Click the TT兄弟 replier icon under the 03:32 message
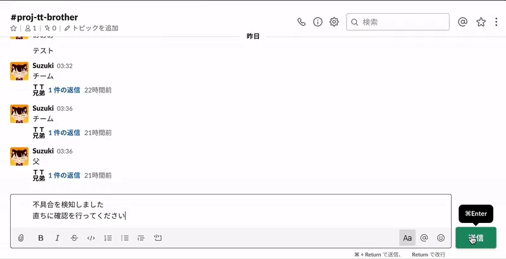Screen dimensions: 506x259 (x=39, y=90)
